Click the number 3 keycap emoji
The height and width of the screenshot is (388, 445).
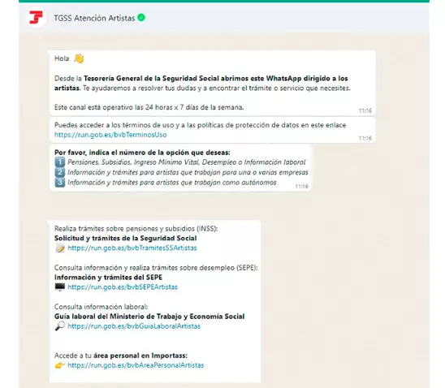[x=59, y=183]
